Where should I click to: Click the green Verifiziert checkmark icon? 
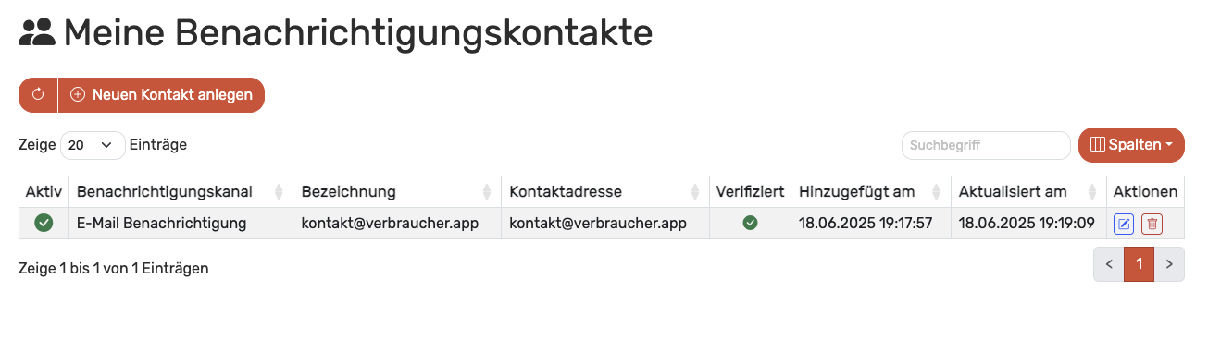[751, 223]
